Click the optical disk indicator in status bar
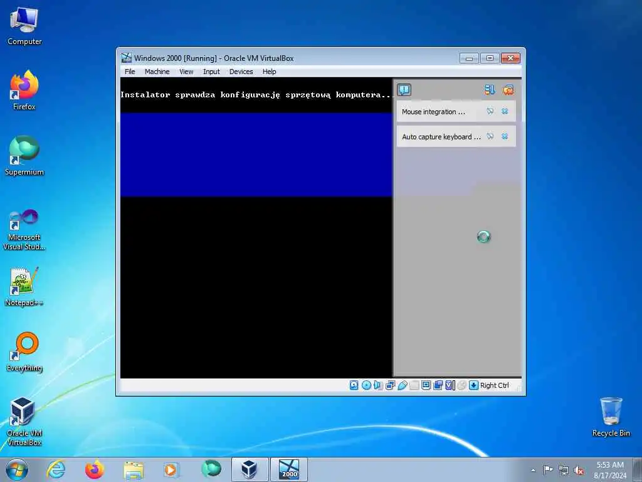Screen dimensions: 642x482 [366, 385]
